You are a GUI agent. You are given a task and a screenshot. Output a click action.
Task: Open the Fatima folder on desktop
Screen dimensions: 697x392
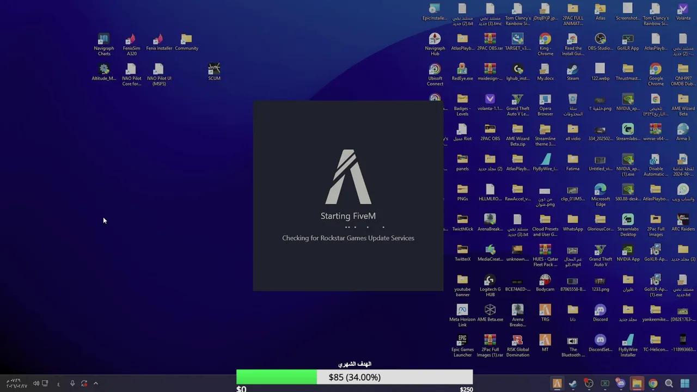pyautogui.click(x=572, y=162)
